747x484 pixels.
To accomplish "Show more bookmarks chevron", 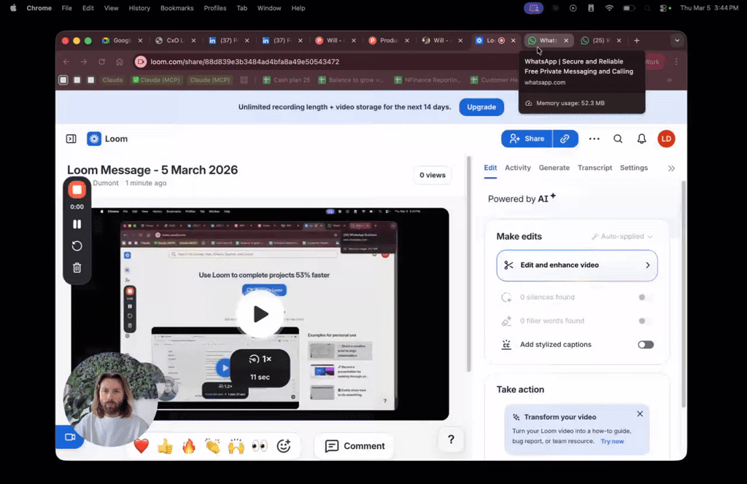I will pos(670,80).
